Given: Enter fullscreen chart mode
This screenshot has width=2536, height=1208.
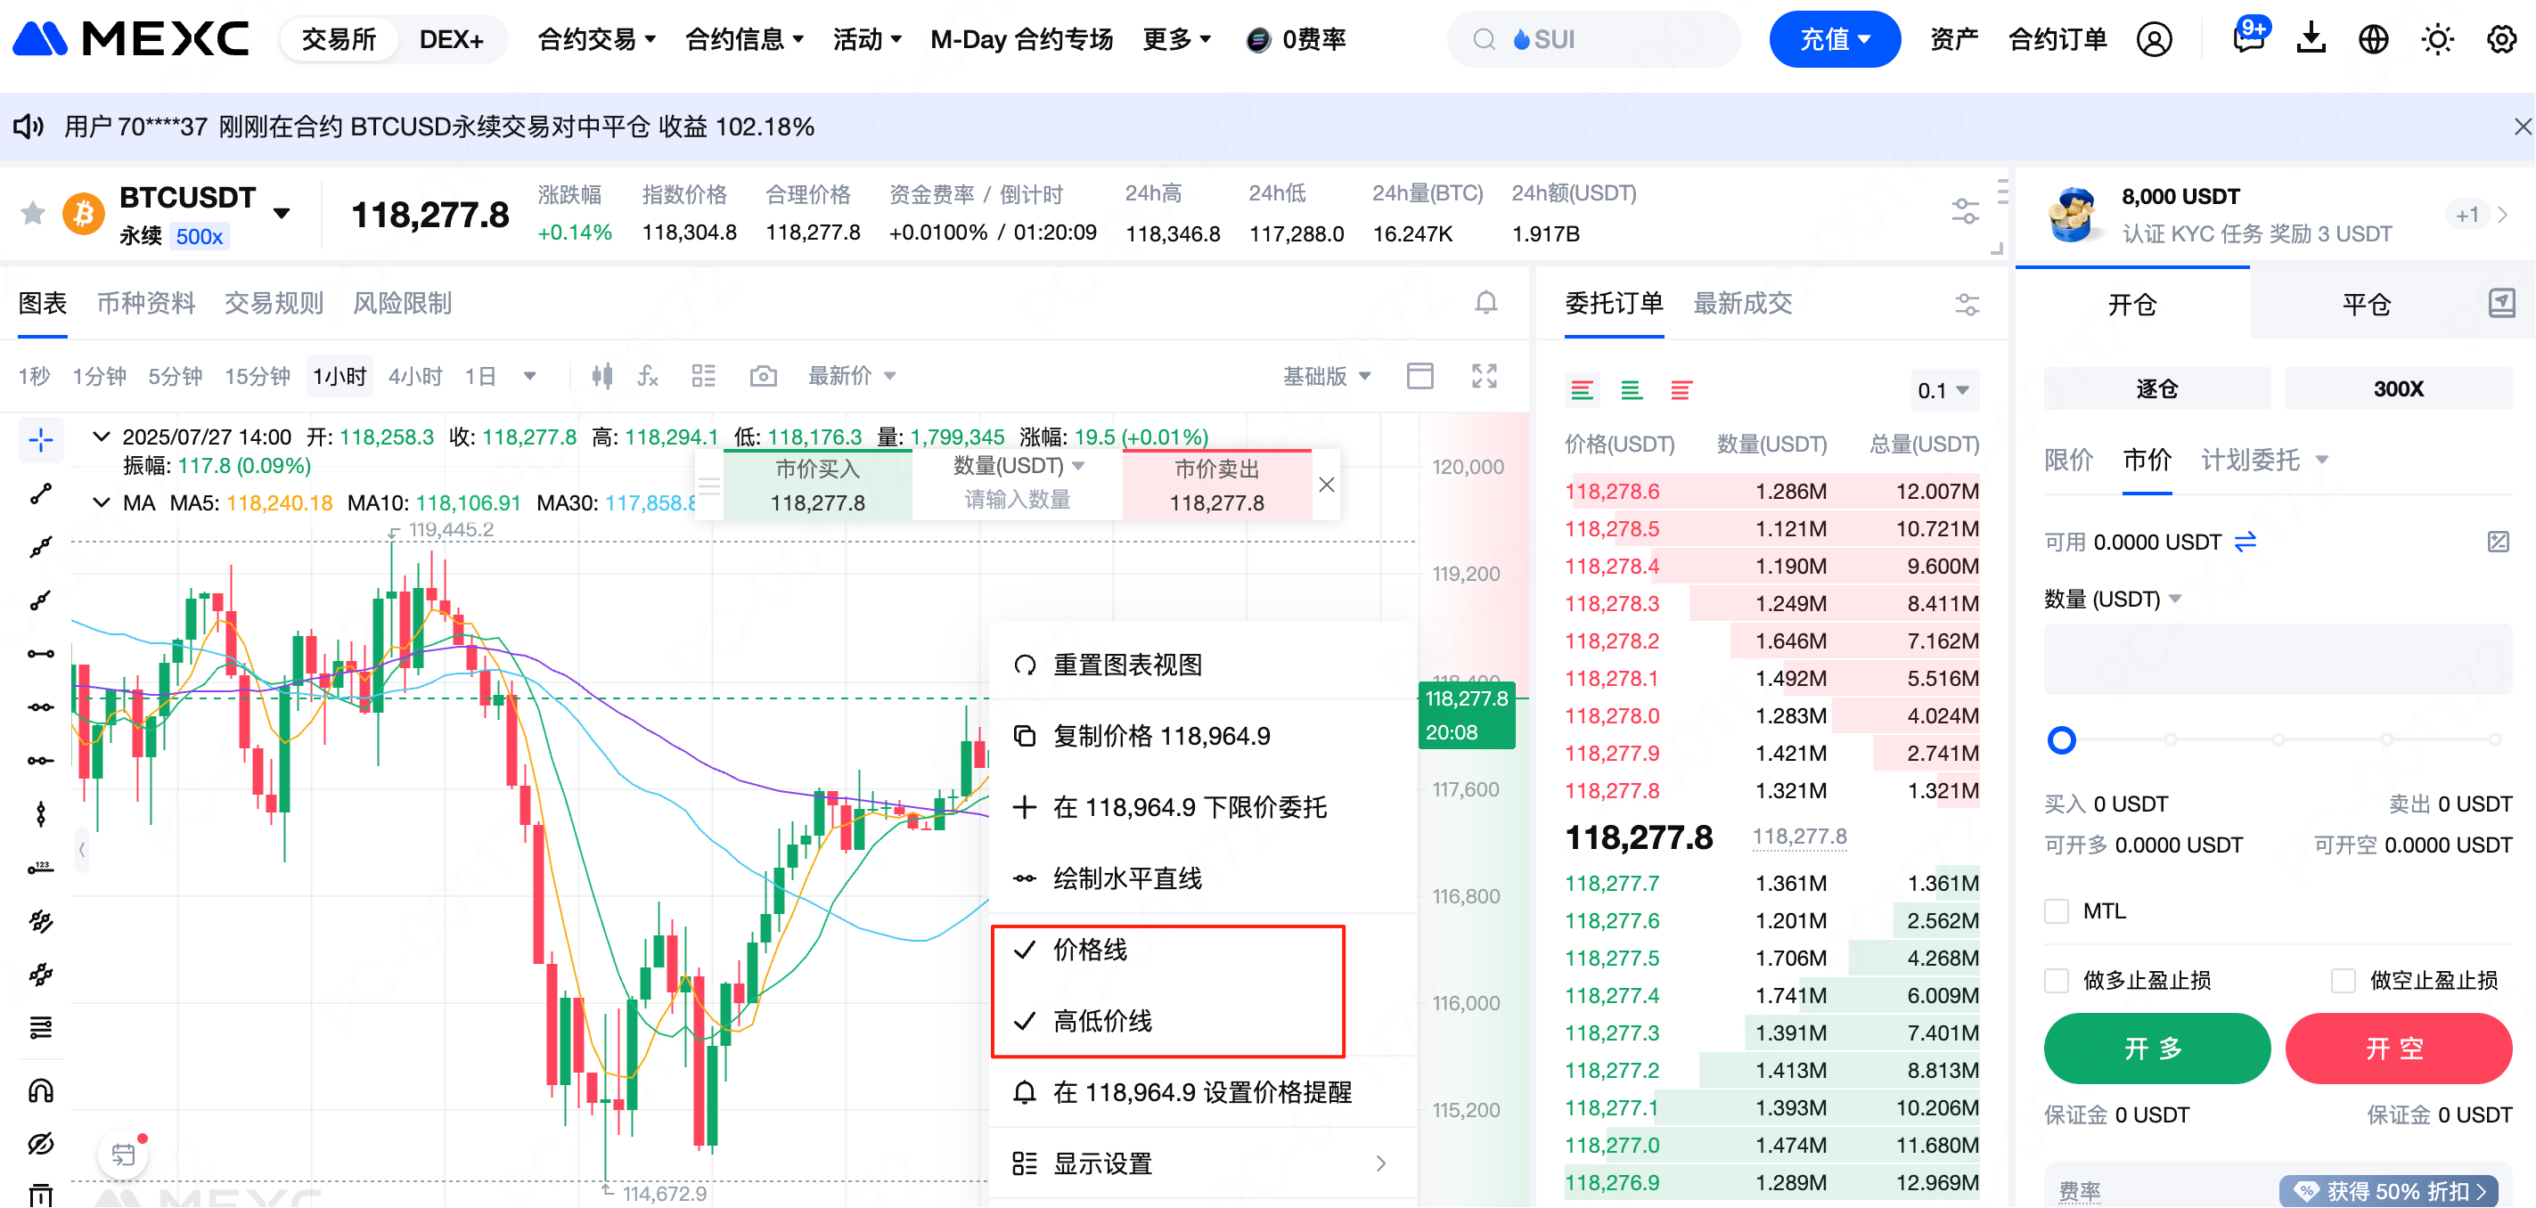Looking at the screenshot, I should point(1484,376).
